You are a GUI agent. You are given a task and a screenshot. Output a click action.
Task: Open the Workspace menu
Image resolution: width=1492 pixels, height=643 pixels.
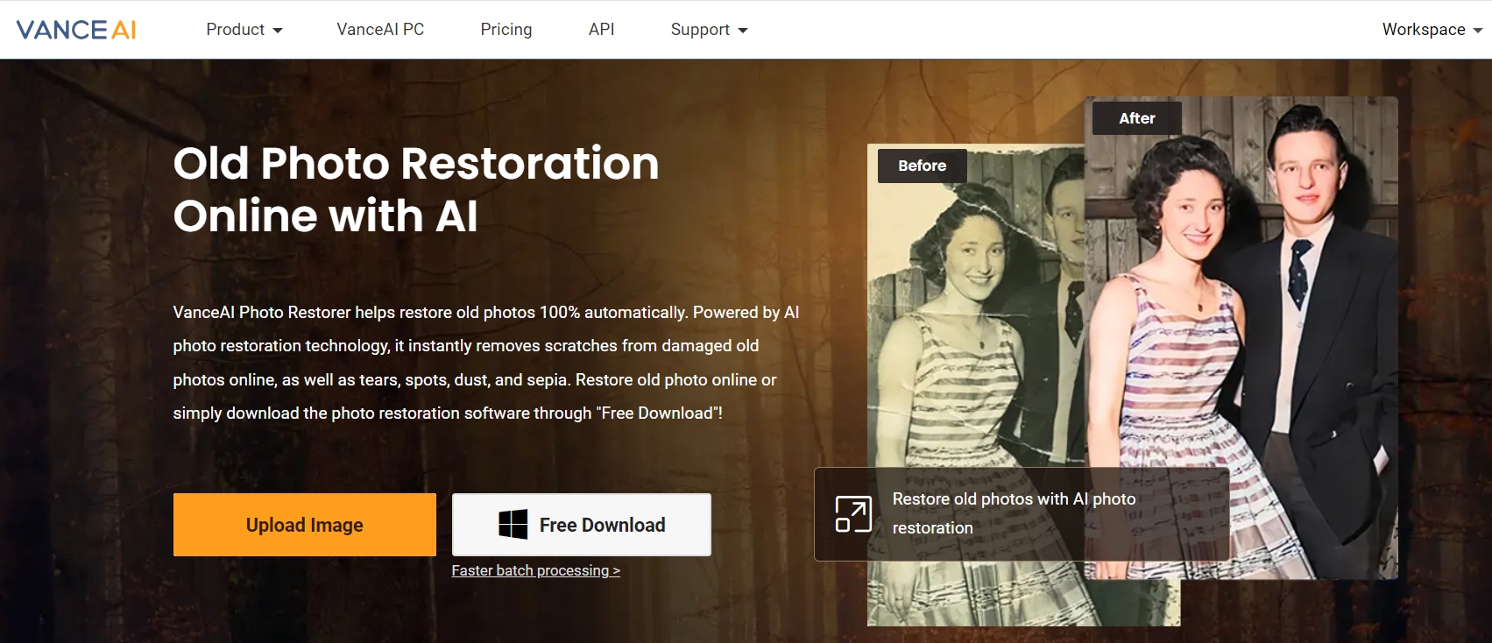click(x=1423, y=30)
